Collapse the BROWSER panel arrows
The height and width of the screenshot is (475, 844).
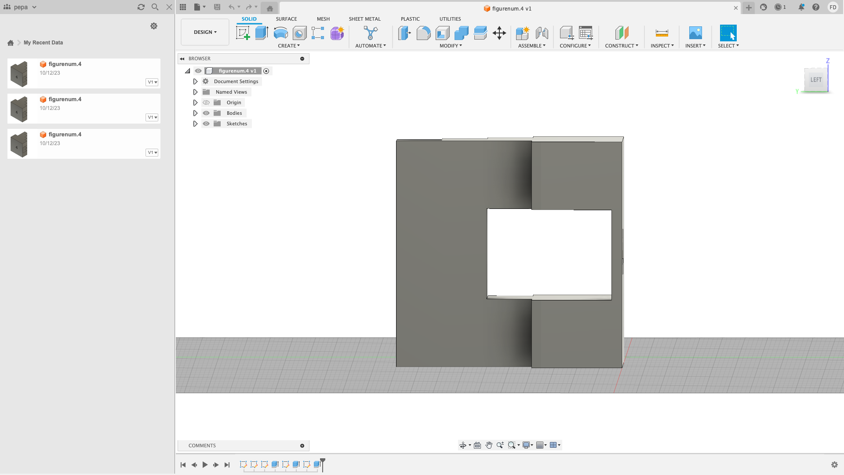click(182, 58)
